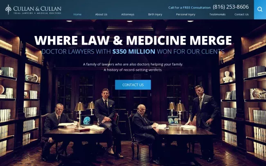The width and height of the screenshot is (266, 166).
Task: Go to the Home nav item
Action: pyautogui.click(x=77, y=14)
